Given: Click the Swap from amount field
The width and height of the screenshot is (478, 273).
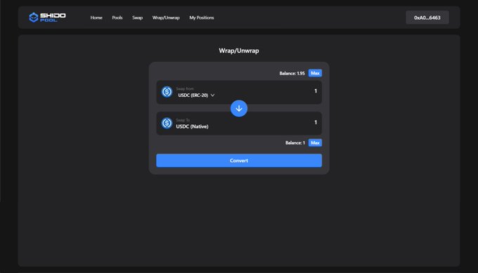Looking at the screenshot, I should 316,91.
